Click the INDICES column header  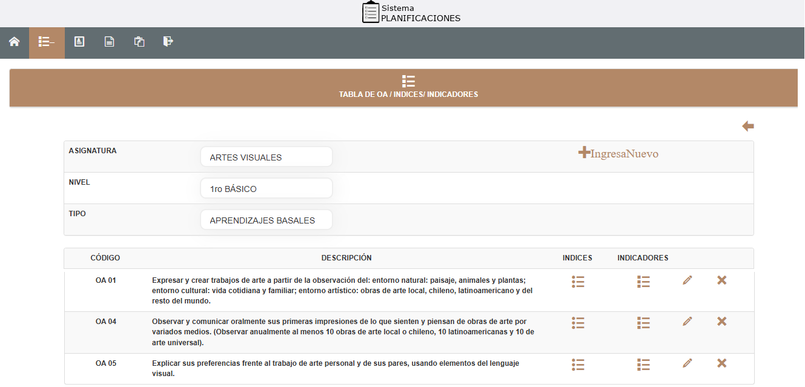tap(577, 258)
